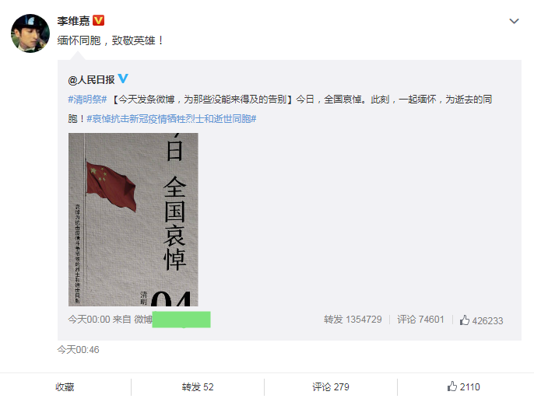Open the original post's 评论 74601
534x402 pixels.
point(420,320)
